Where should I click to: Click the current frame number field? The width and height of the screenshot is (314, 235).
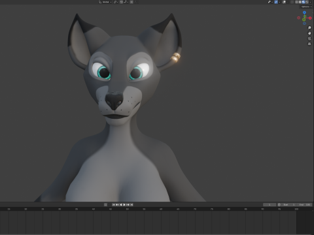270,205
